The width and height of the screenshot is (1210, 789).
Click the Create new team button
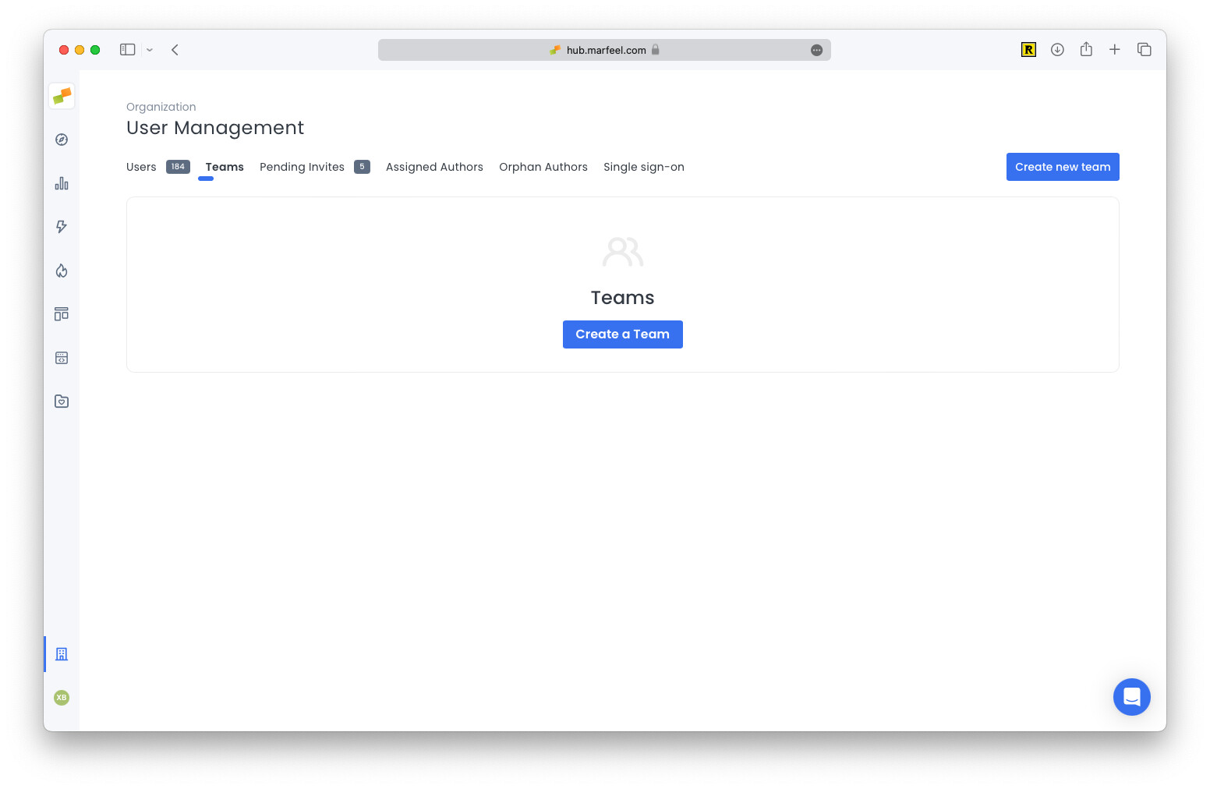[x=1063, y=167]
